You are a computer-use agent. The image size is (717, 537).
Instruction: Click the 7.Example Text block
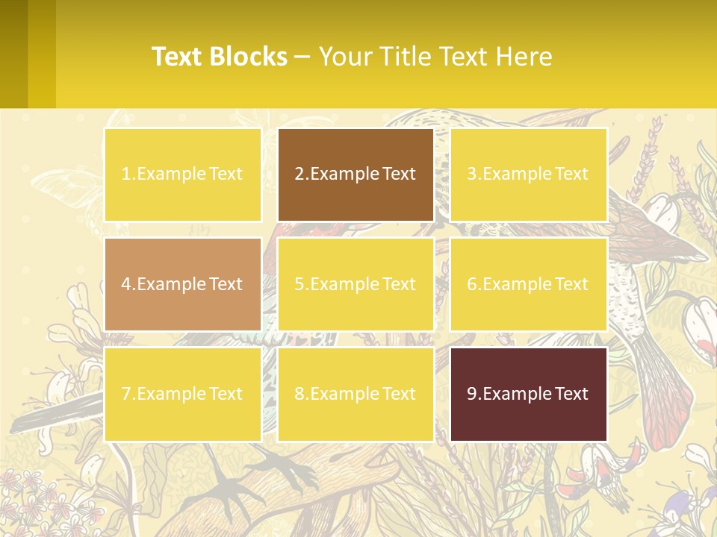182,394
